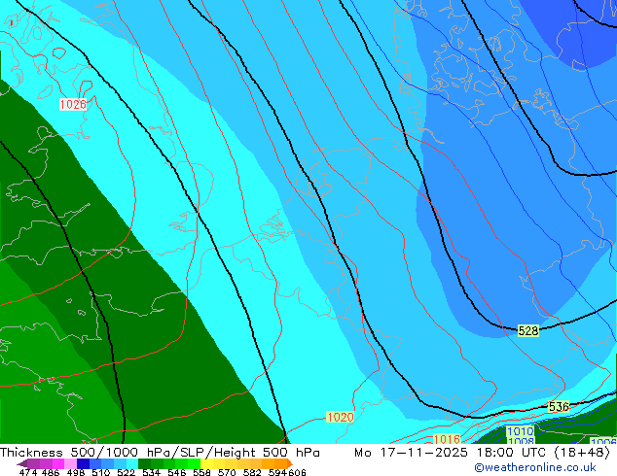Viewport: 617px width, 476px height.
Task: Click the orange arrow at legend end
Action: (290, 463)
